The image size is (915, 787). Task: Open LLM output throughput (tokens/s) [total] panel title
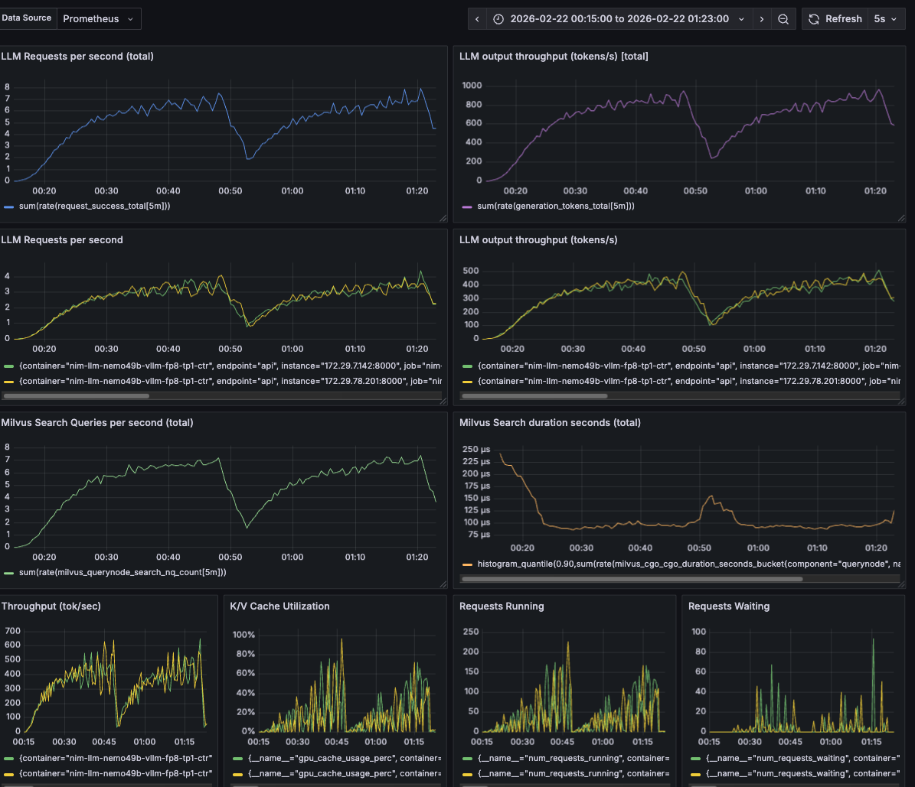(x=554, y=57)
